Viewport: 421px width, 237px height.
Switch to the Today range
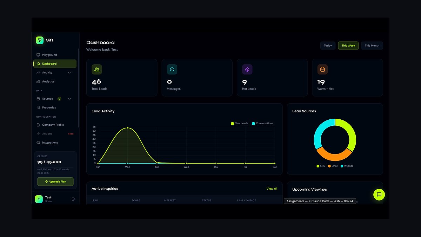(x=328, y=46)
